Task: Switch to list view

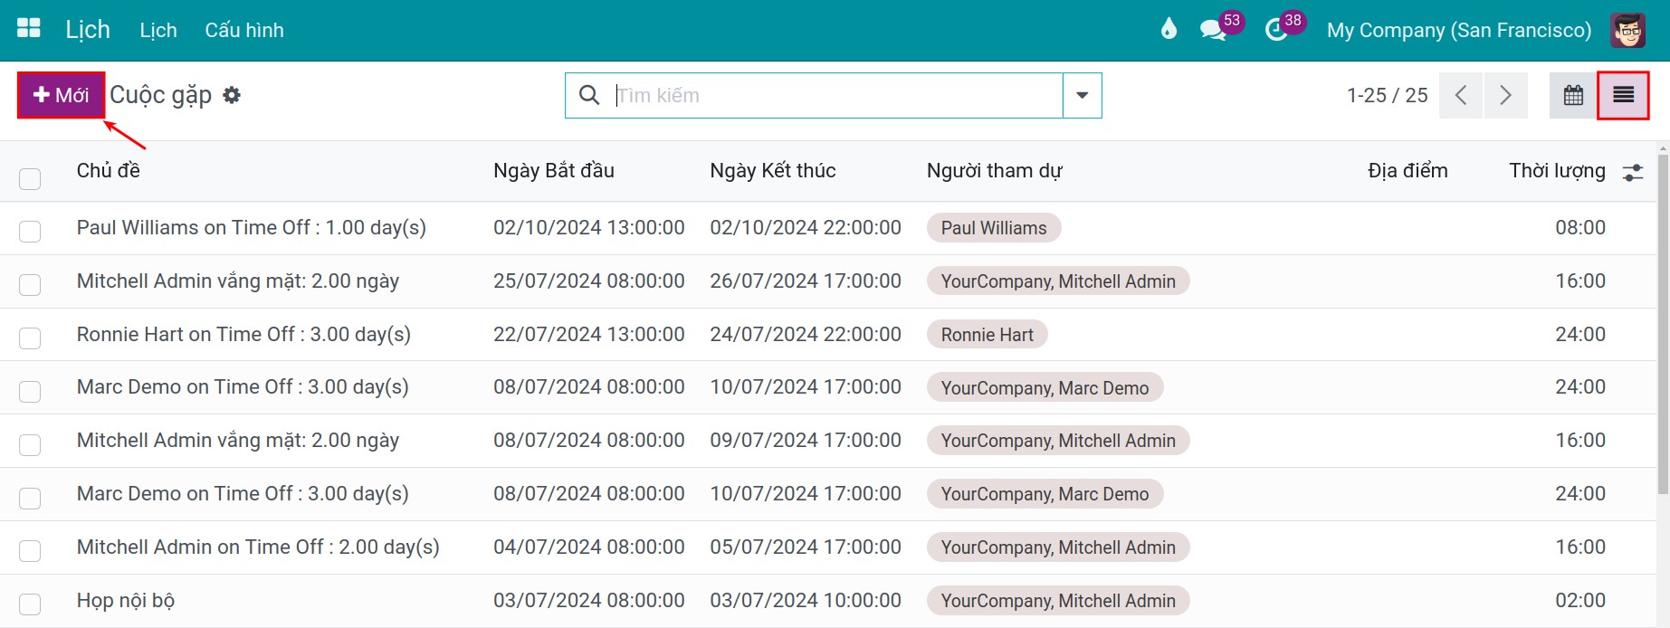Action: (x=1623, y=95)
